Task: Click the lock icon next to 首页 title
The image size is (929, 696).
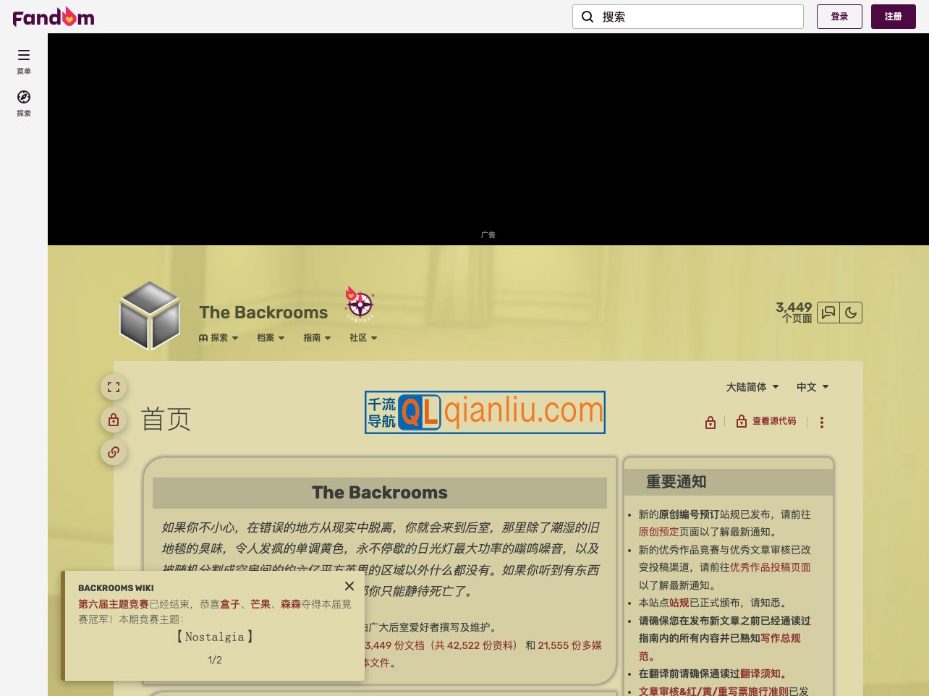Action: click(114, 420)
